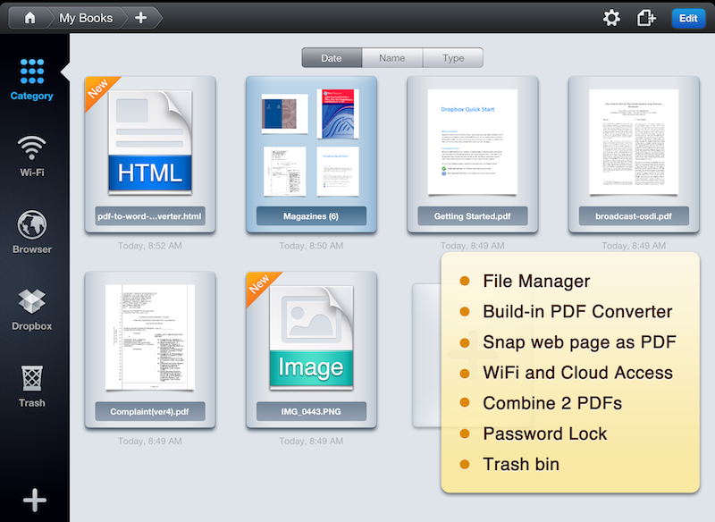Launch the built-in Browser
Viewport: 715px width, 522px height.
click(32, 232)
